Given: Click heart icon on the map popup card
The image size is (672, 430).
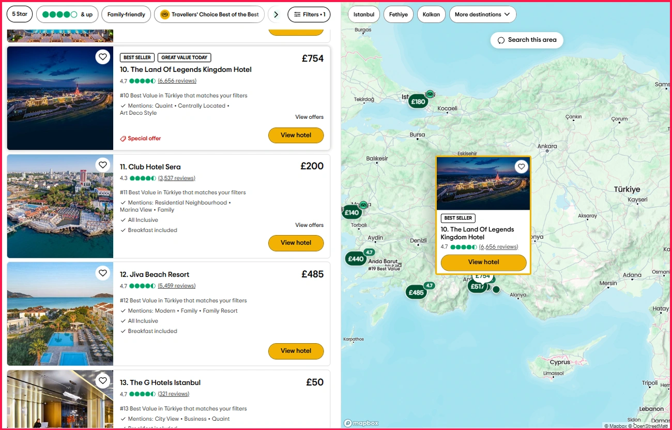Looking at the screenshot, I should 521,166.
